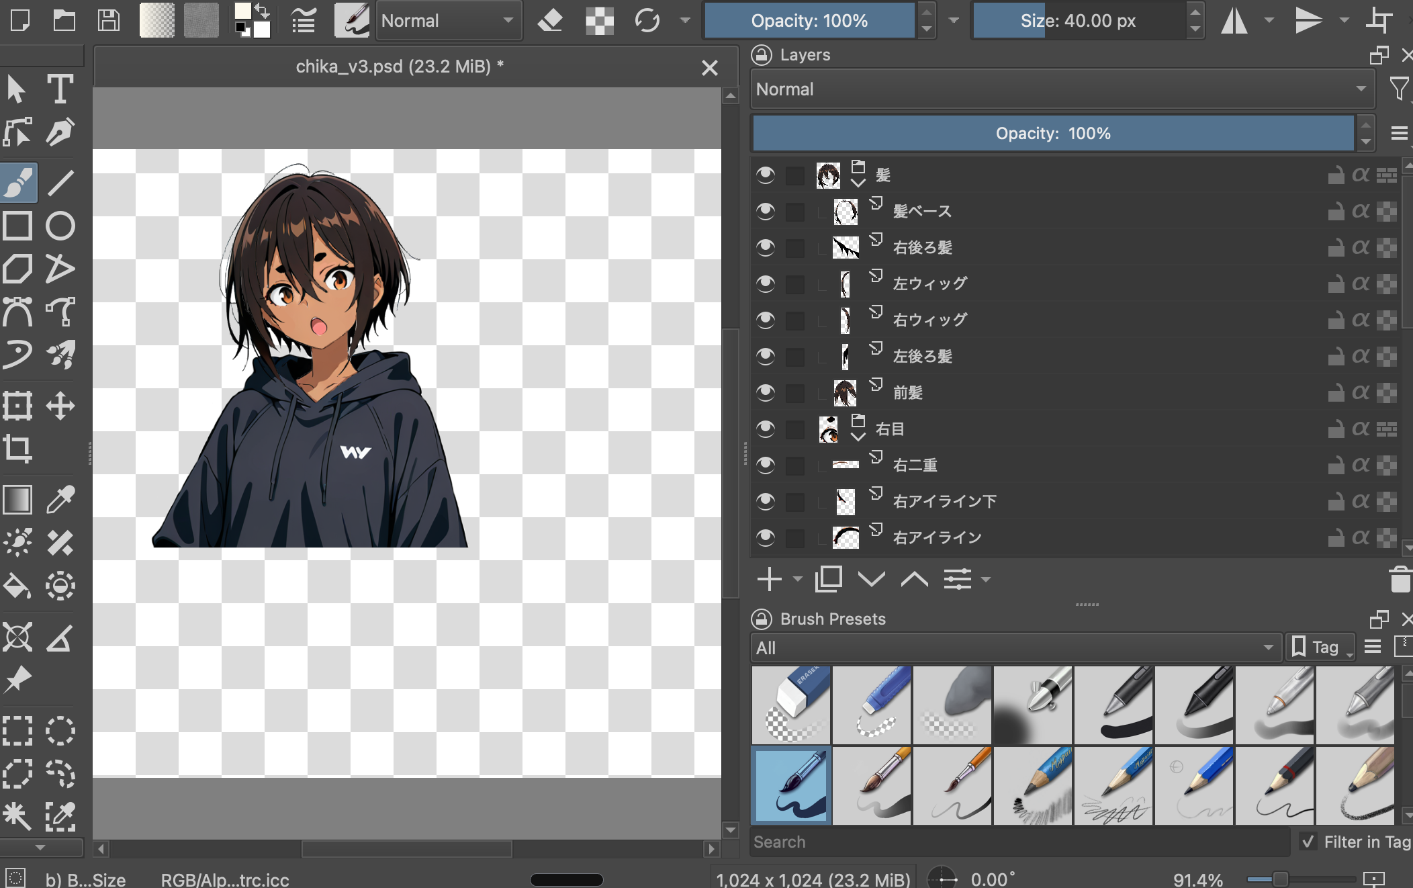Image resolution: width=1413 pixels, height=888 pixels.
Task: Select the Text tool
Action: [60, 88]
